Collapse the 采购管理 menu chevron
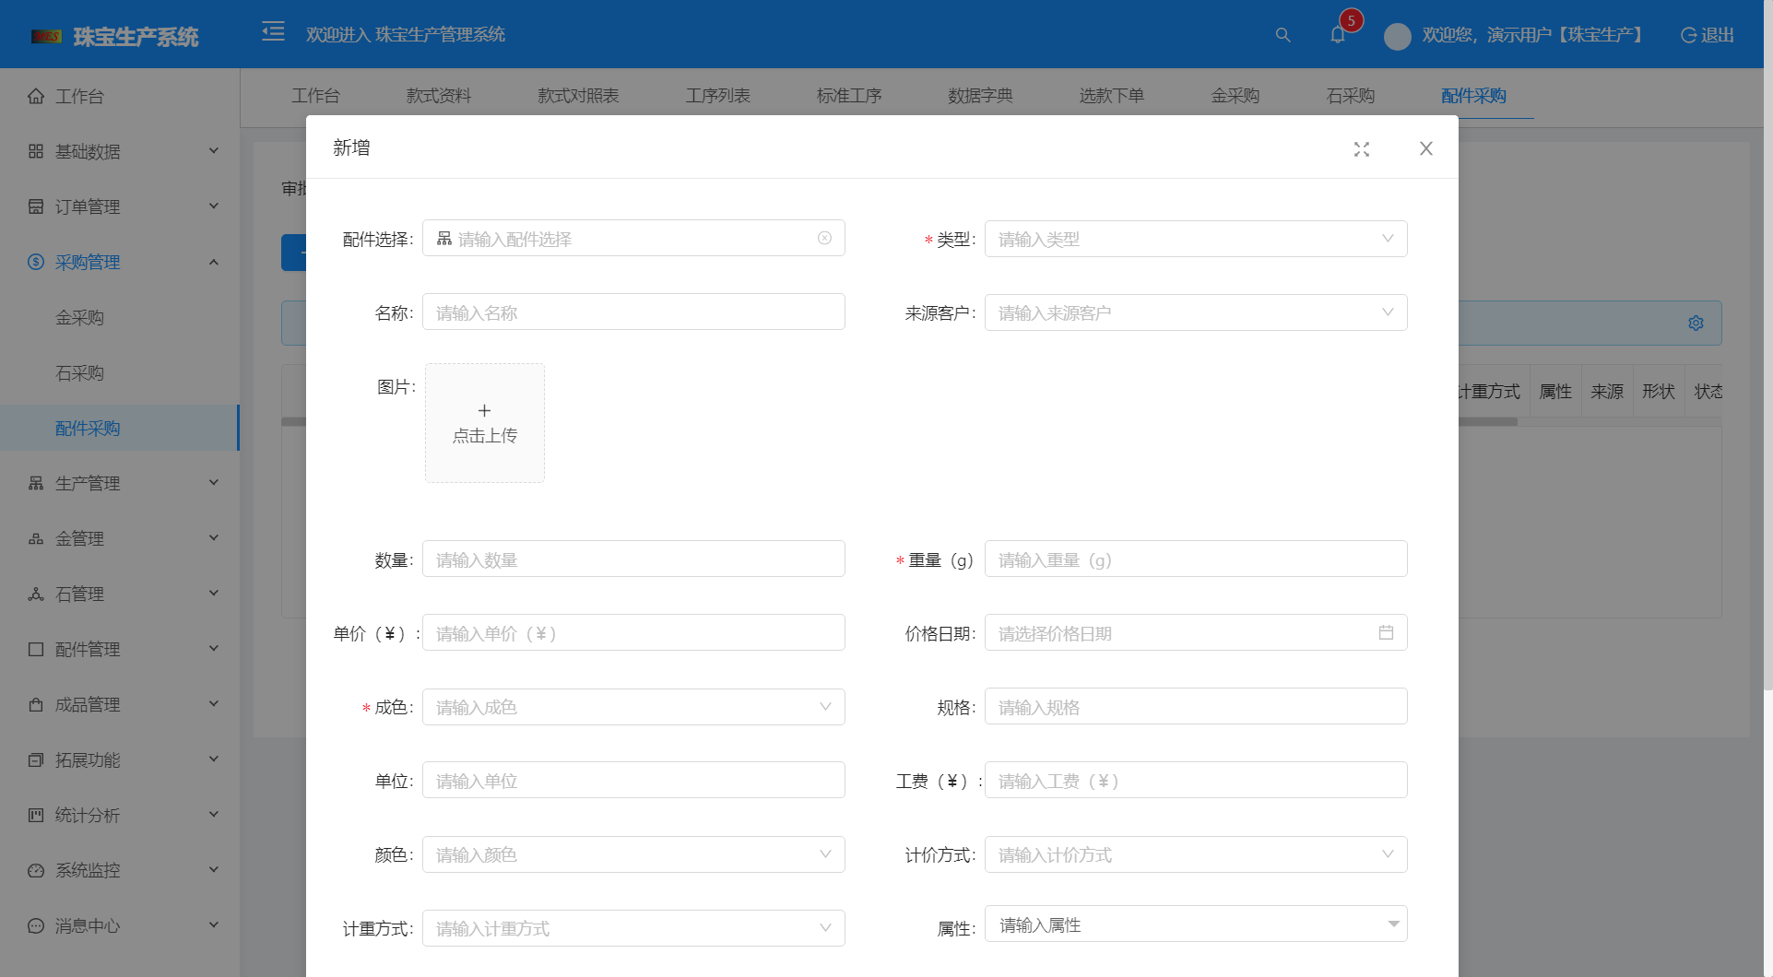 214,262
